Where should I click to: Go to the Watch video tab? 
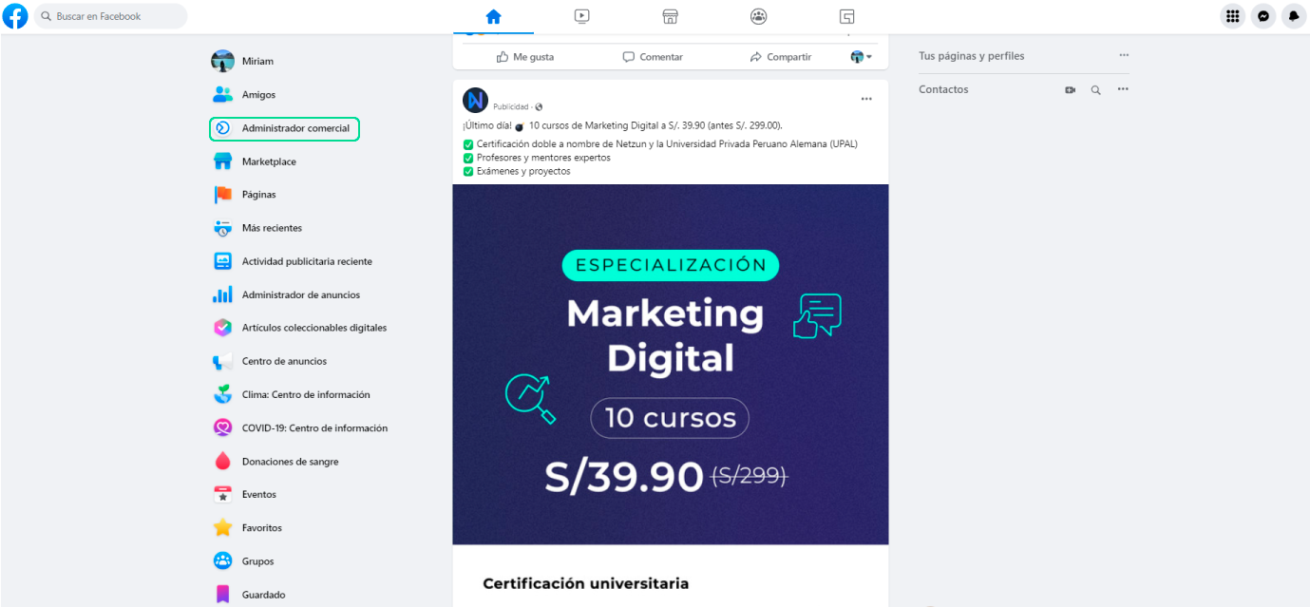(582, 16)
